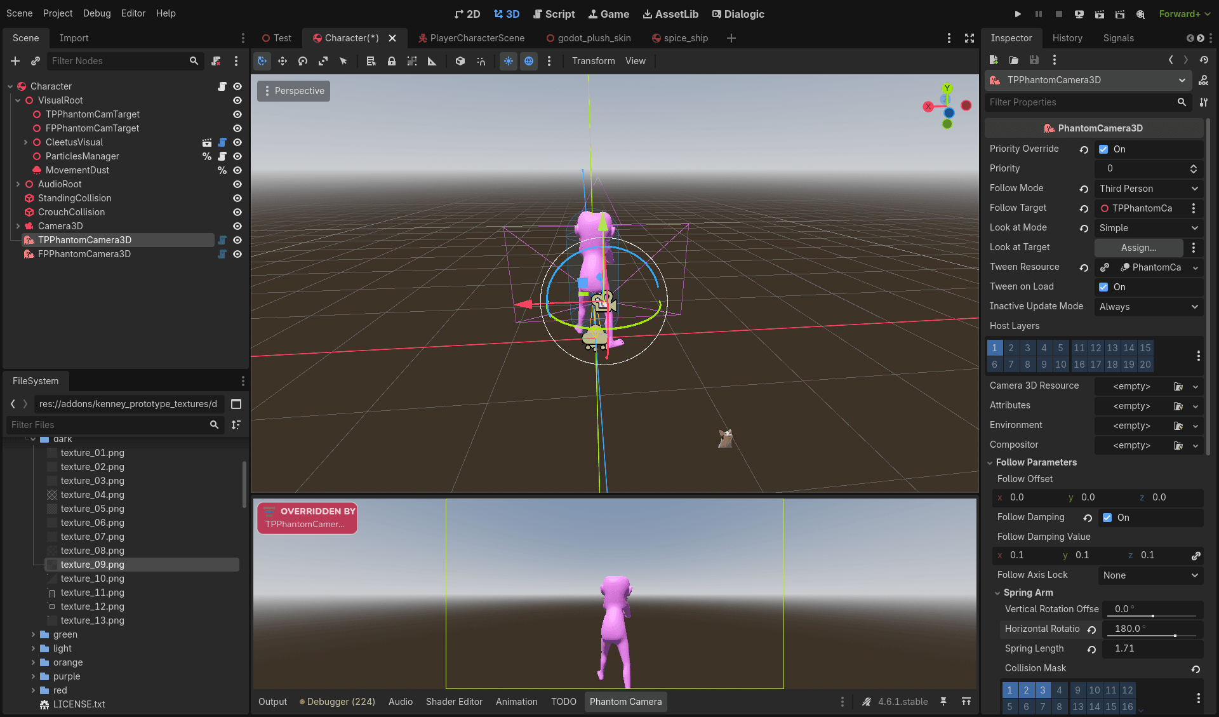This screenshot has width=1219, height=717.
Task: Toggle split mode in FileSystem dock
Action: (236, 404)
